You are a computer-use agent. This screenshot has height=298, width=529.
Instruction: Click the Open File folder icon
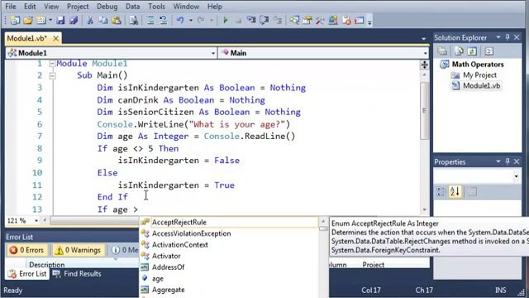point(28,21)
